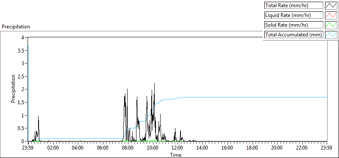The image size is (339, 158).
Task: Click the 08:00 time axis label
Action: (128, 148)
